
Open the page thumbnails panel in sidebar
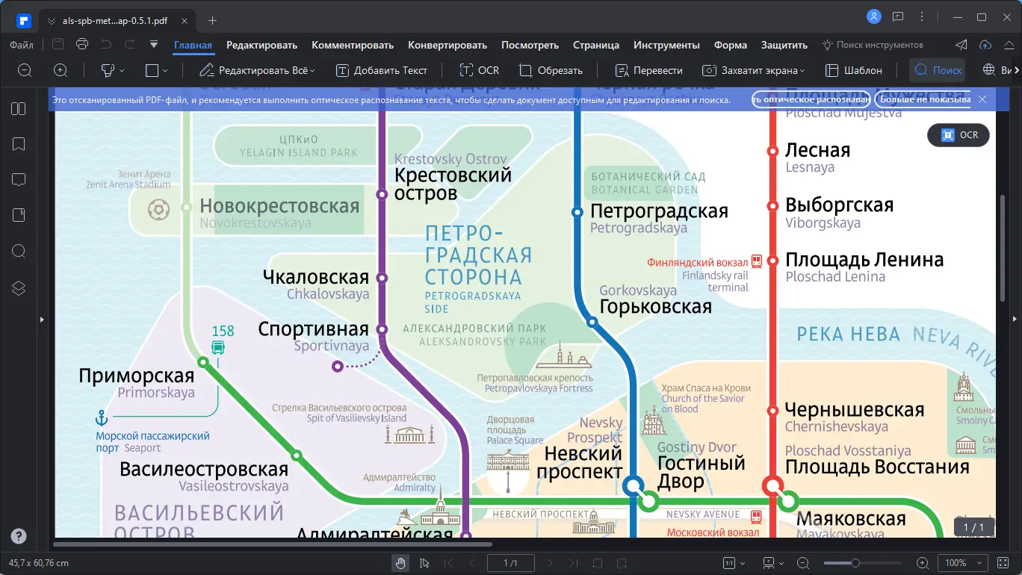pos(18,108)
